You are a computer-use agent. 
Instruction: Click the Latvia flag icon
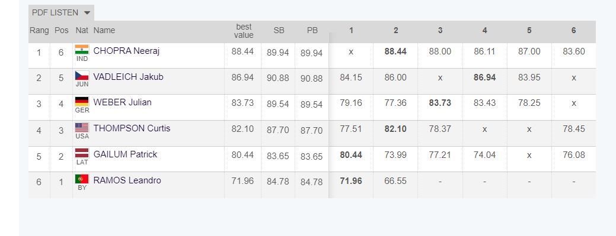(x=82, y=153)
